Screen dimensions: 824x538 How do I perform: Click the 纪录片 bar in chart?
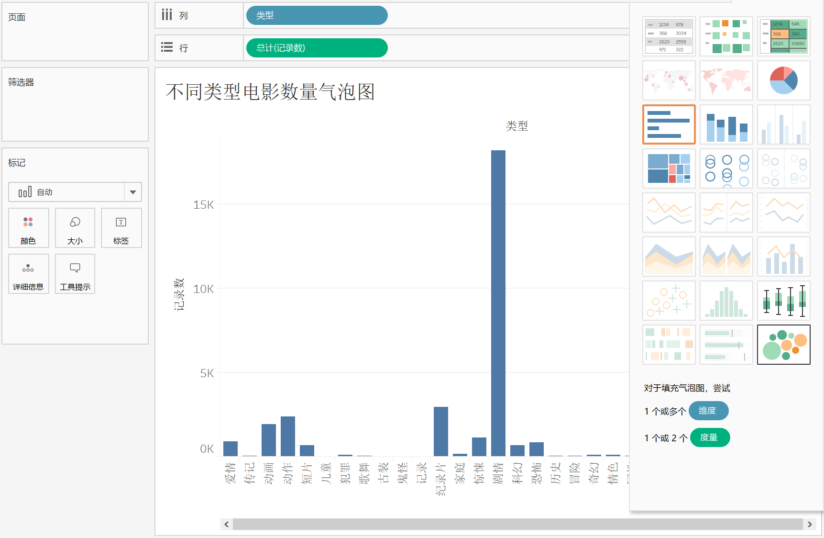(x=441, y=431)
